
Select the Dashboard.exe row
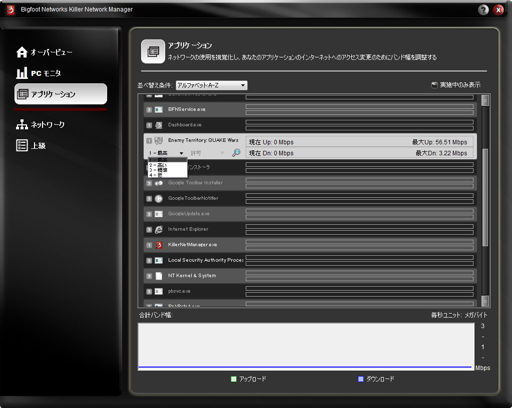(310, 125)
